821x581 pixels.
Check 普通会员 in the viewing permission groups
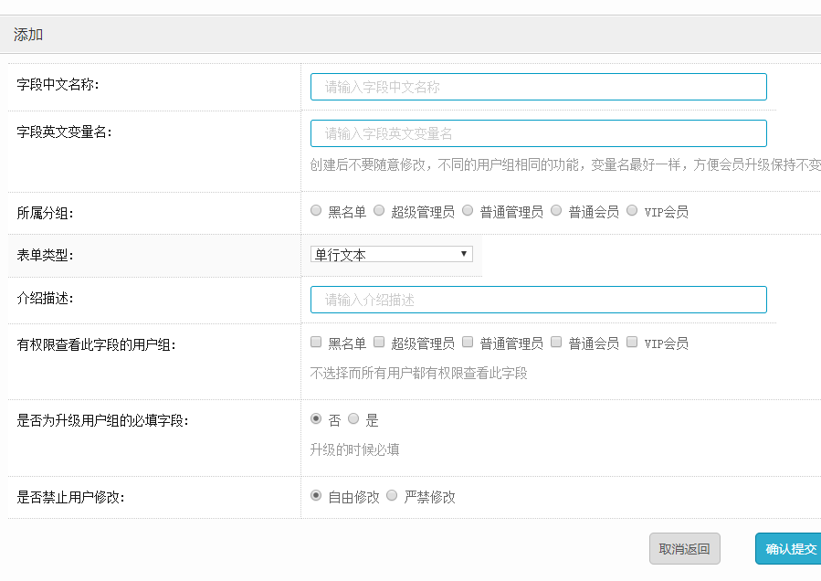point(556,342)
